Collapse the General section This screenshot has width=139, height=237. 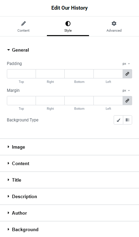[x=18, y=50]
